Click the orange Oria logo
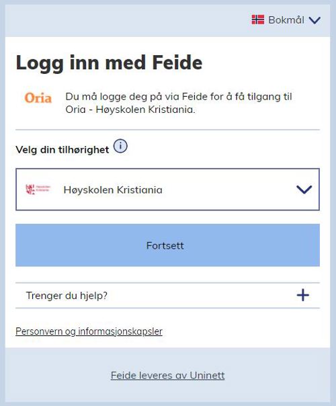 tap(38, 98)
